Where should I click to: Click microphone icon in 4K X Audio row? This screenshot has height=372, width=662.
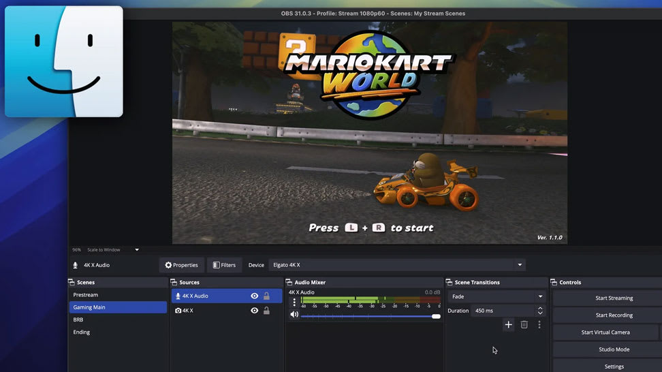coord(178,296)
